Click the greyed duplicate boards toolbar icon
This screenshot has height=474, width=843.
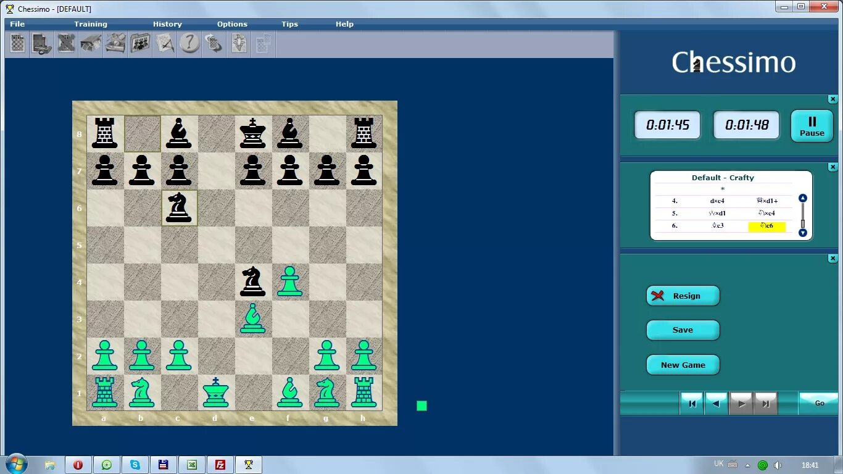coord(263,44)
